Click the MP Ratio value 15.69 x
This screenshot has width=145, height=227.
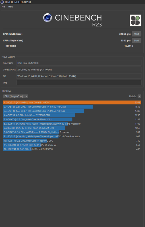point(129,46)
